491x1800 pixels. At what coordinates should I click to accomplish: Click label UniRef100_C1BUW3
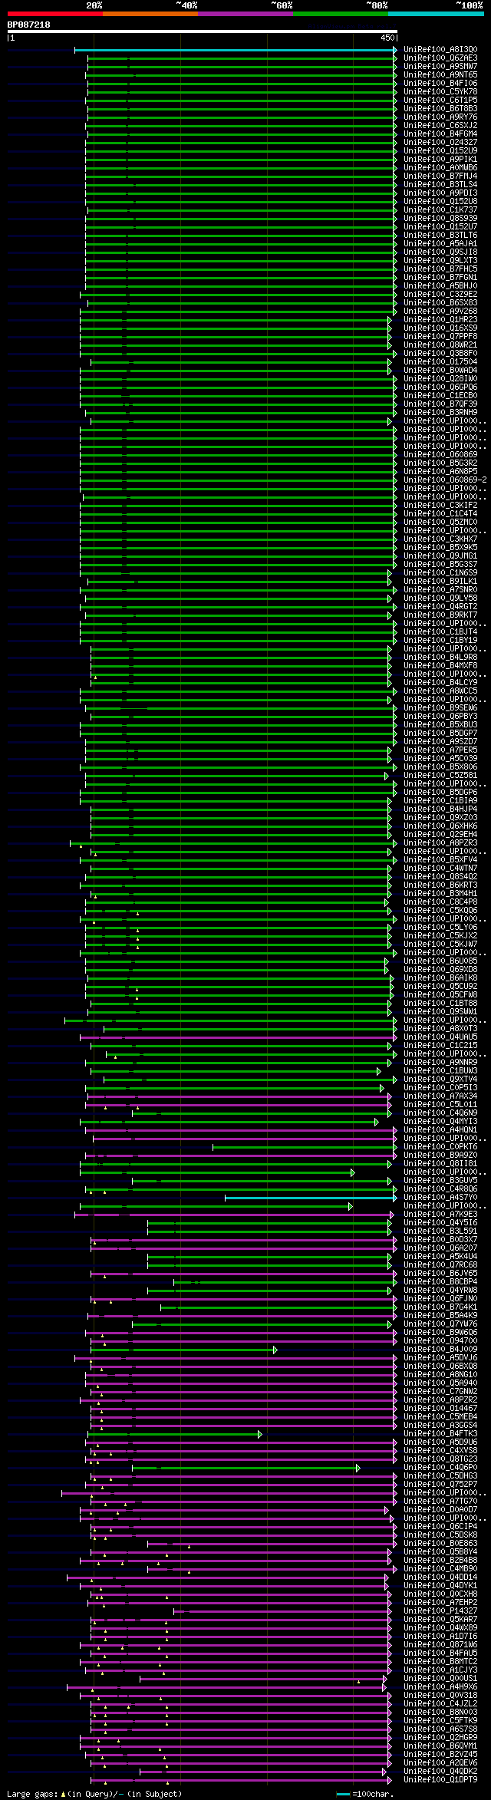coord(440,1071)
